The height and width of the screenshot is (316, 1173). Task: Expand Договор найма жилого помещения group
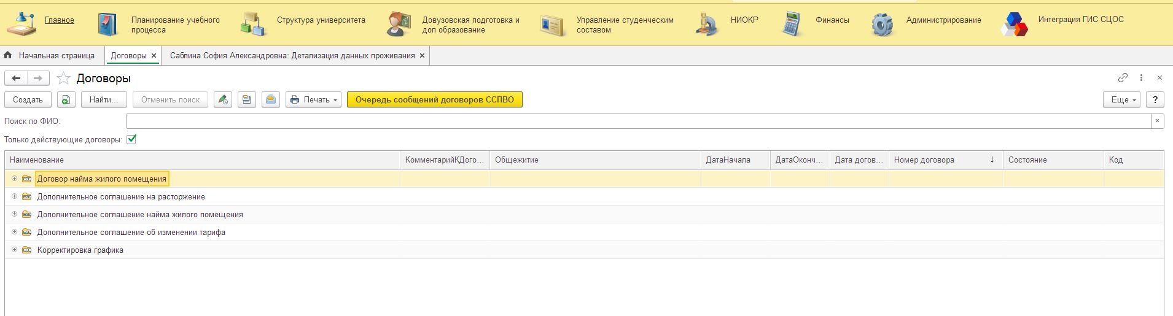pyautogui.click(x=14, y=179)
